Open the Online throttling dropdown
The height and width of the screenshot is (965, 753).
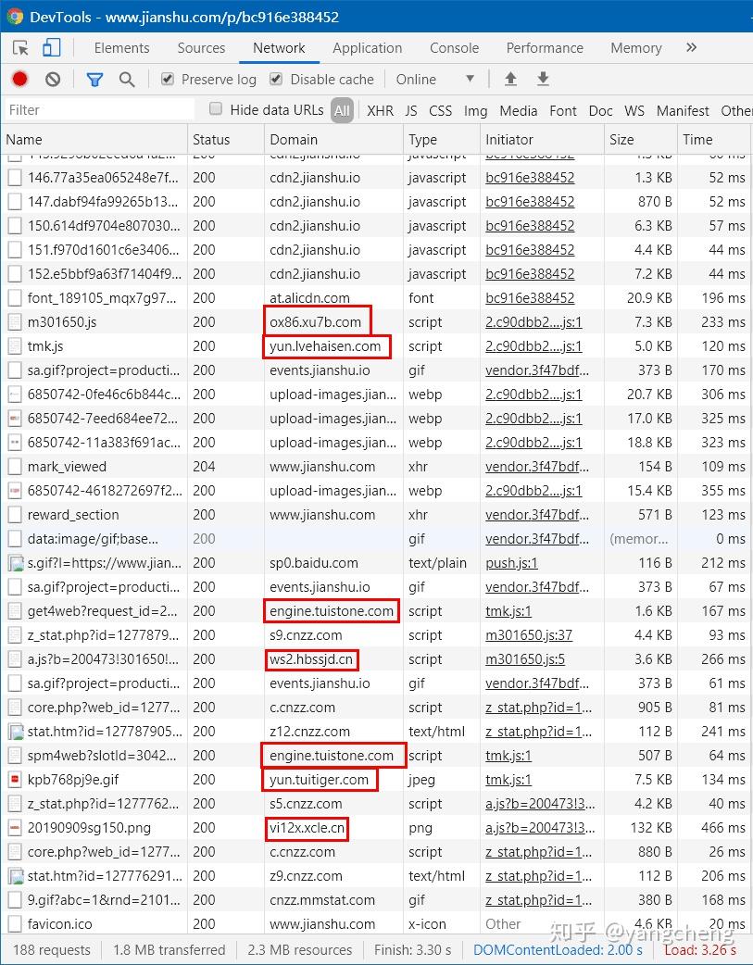point(435,80)
